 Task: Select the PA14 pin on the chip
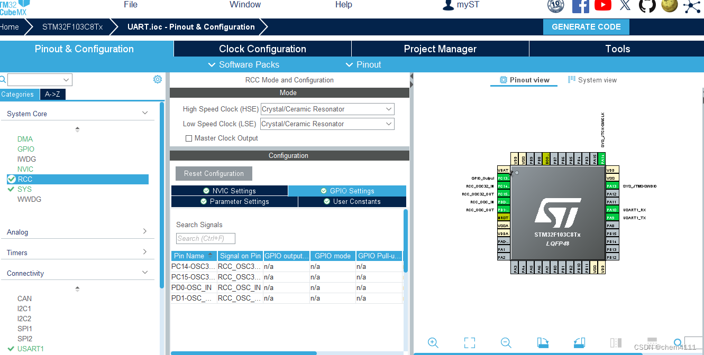(x=602, y=159)
